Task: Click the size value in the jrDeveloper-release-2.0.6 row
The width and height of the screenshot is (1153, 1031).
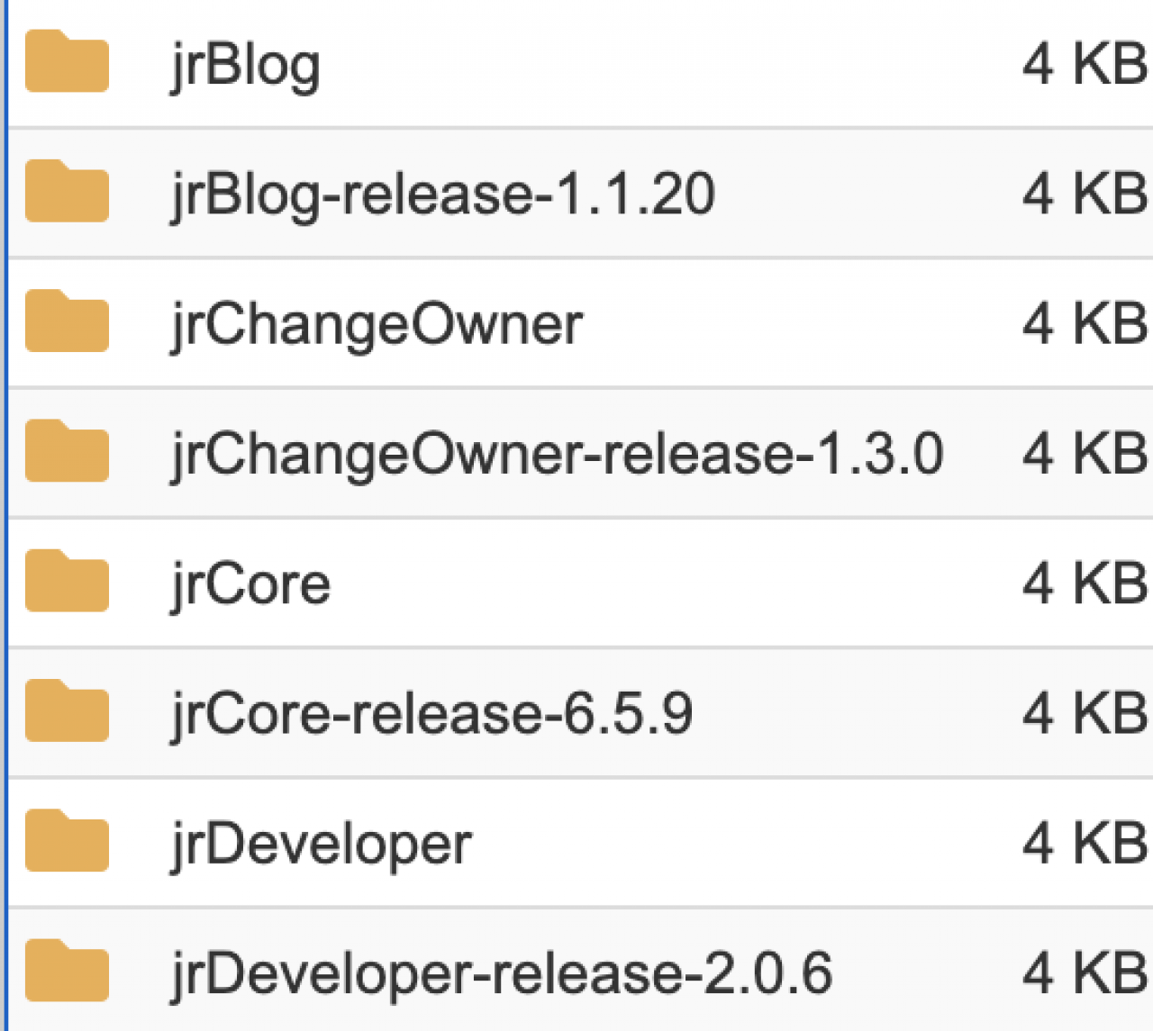Action: 1085,973
